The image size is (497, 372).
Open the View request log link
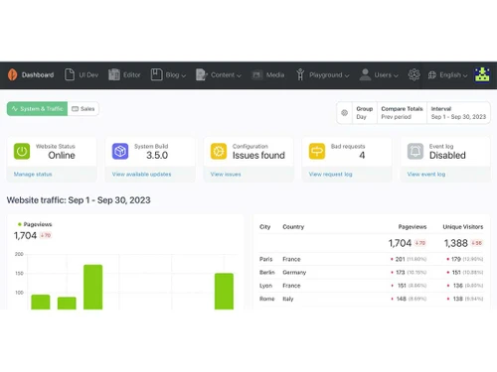pyautogui.click(x=330, y=174)
